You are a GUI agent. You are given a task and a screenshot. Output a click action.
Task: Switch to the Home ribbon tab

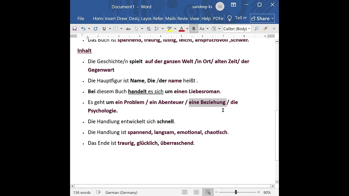coord(98,19)
